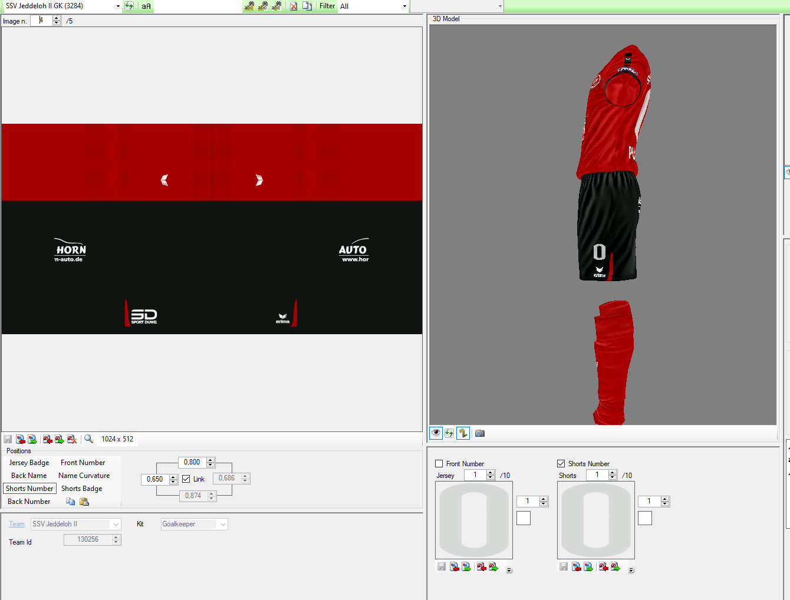Toggle the curved path icon under 3D model

463,433
